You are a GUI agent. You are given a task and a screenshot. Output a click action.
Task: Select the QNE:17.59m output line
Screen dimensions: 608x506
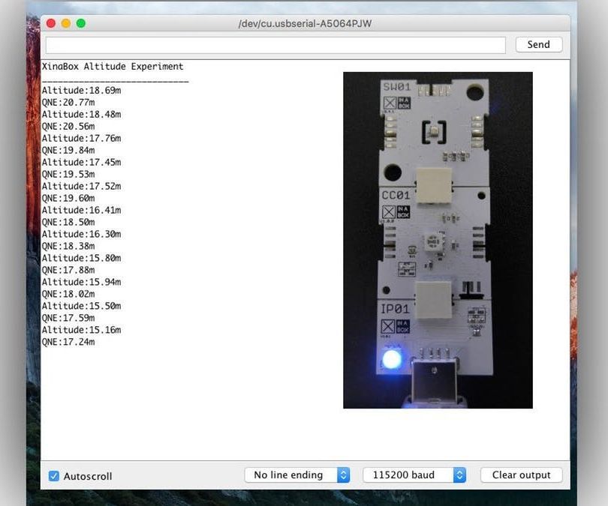(x=68, y=319)
